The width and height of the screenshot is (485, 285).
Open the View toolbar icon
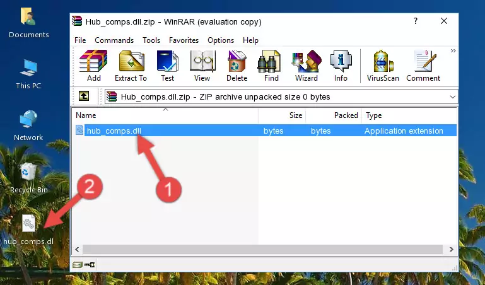202,66
